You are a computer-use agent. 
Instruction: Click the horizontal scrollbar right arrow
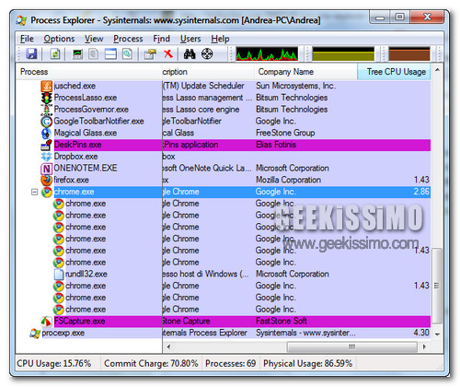click(x=424, y=347)
